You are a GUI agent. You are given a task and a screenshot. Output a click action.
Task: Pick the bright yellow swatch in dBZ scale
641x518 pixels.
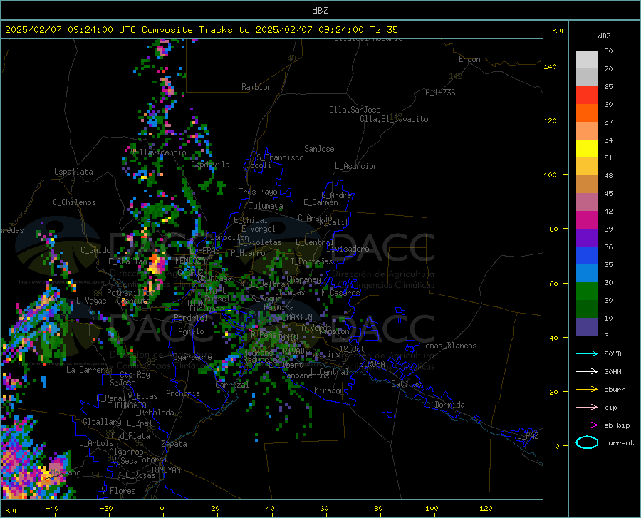coord(587,149)
